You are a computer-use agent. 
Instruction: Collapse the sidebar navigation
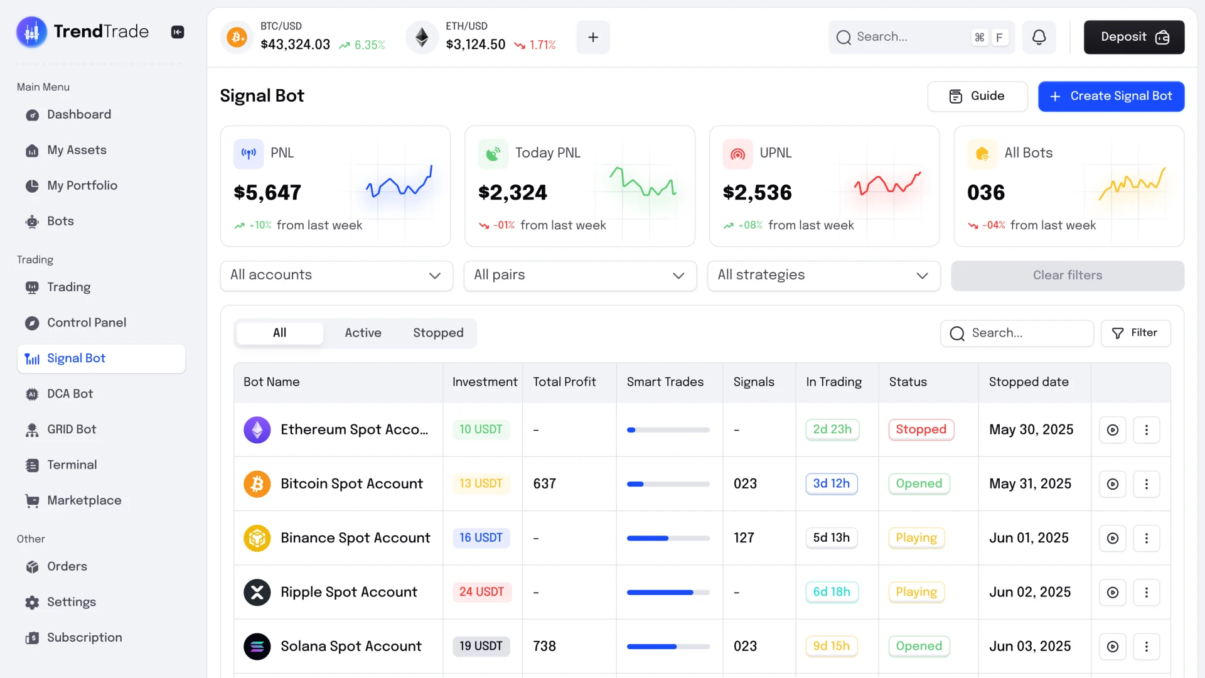pyautogui.click(x=178, y=31)
